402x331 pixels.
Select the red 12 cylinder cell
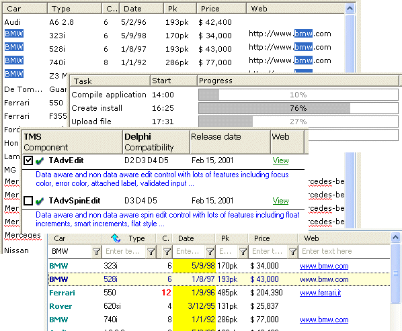[x=167, y=293]
